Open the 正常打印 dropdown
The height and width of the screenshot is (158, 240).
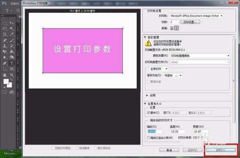159,69
